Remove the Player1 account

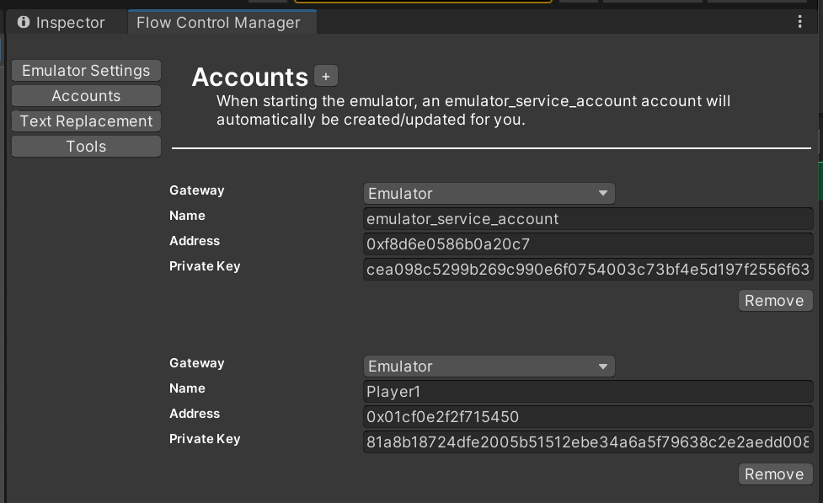(774, 474)
